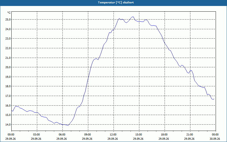The height and width of the screenshot is (142, 227).
Task: Click the 30.09.26 date label
Action: point(215,139)
